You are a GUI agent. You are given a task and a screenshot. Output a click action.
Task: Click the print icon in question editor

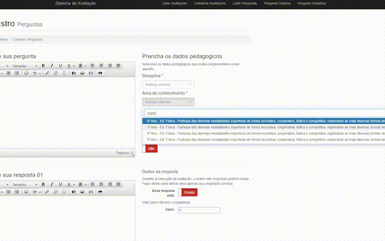tap(100, 73)
